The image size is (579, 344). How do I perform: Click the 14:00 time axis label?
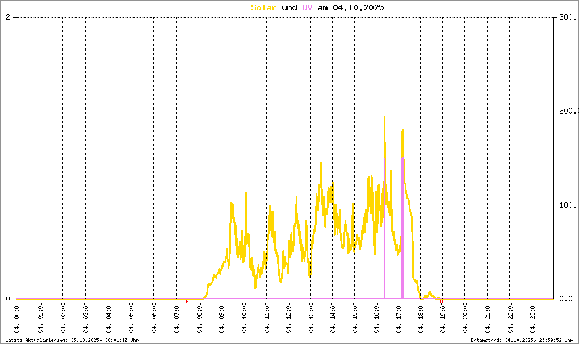333,317
